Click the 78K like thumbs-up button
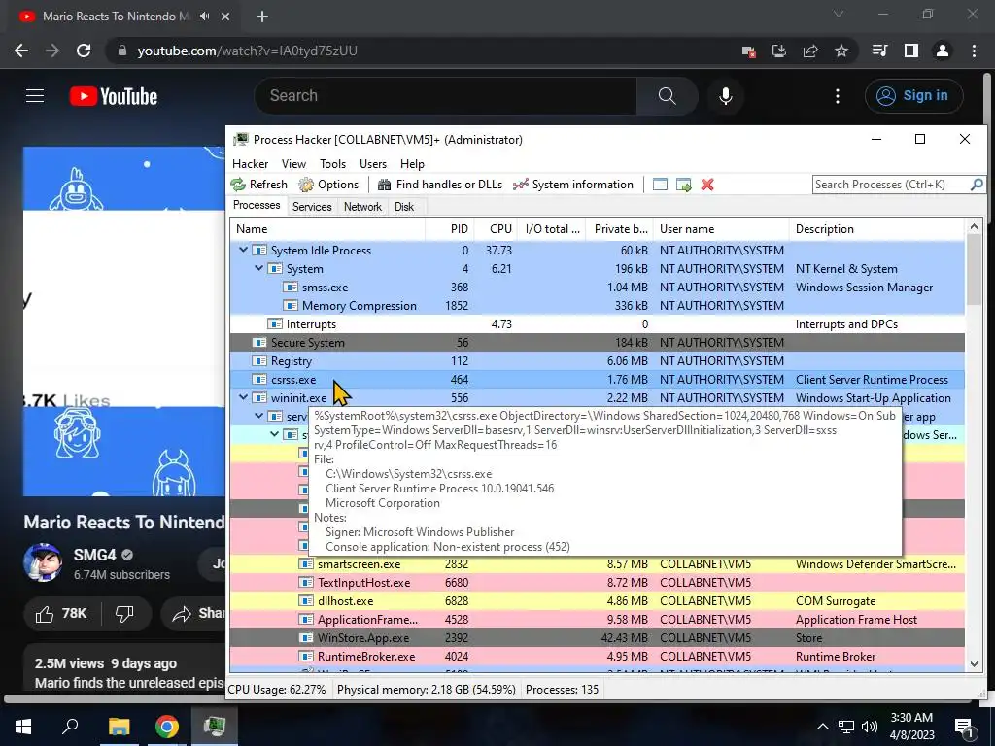 coord(61,614)
